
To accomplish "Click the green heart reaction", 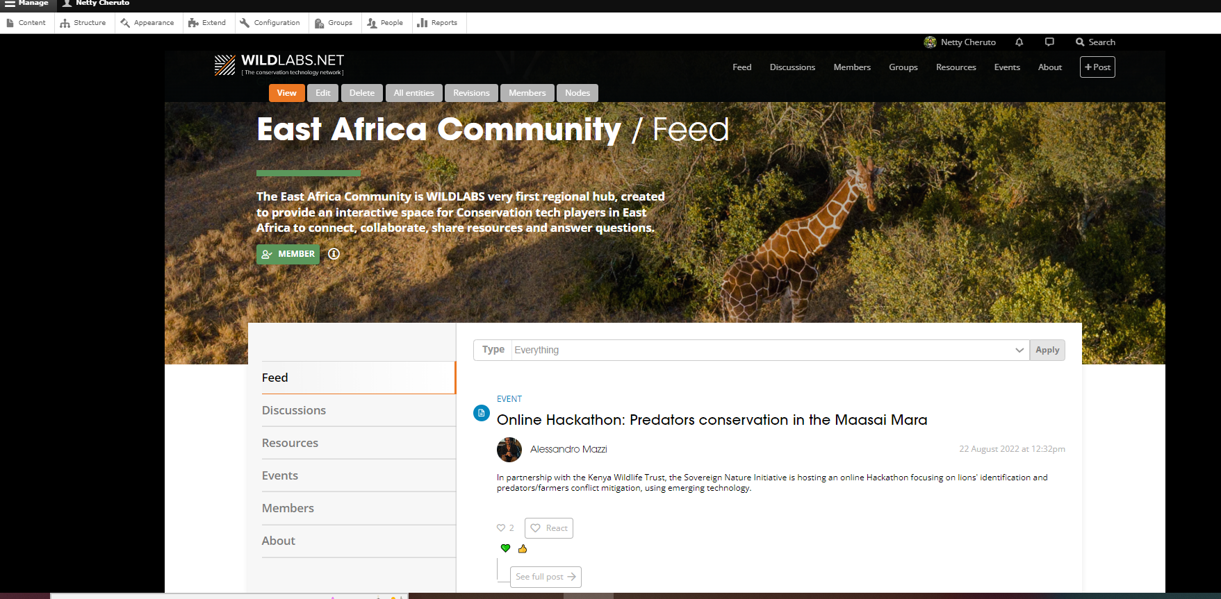I will click(x=505, y=548).
